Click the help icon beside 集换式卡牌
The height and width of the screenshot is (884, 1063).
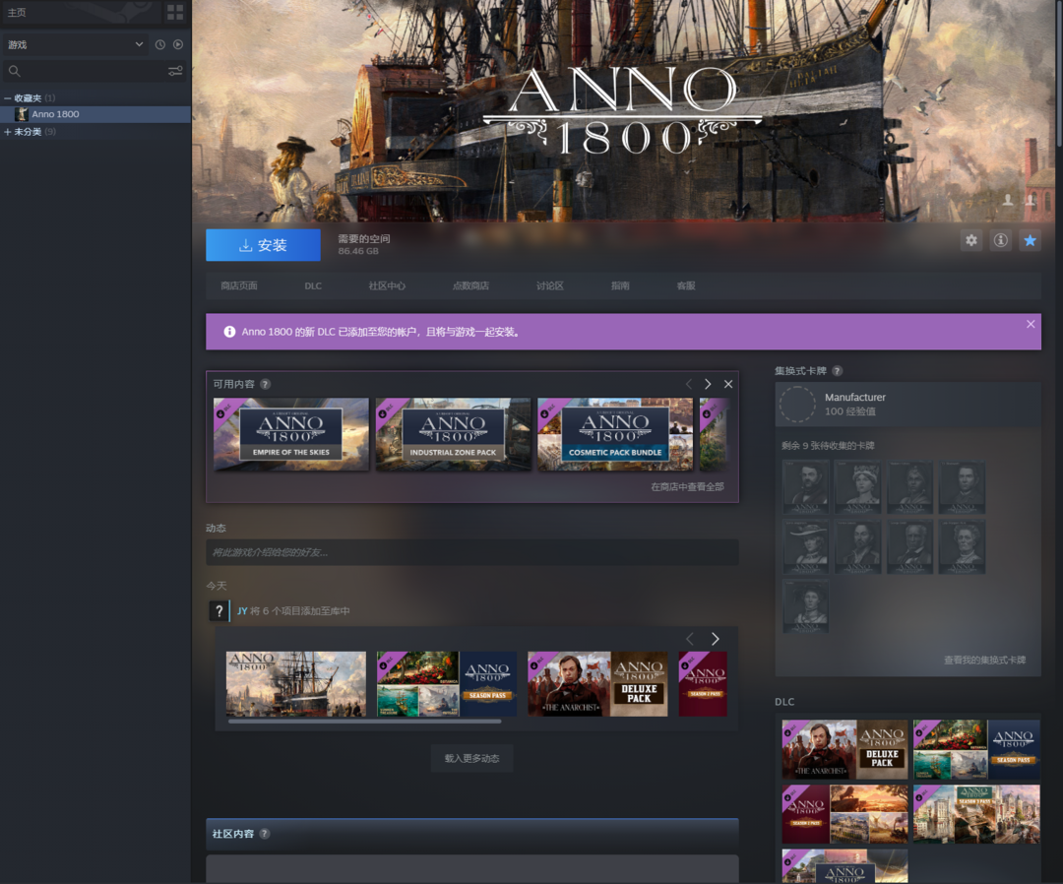tap(837, 371)
